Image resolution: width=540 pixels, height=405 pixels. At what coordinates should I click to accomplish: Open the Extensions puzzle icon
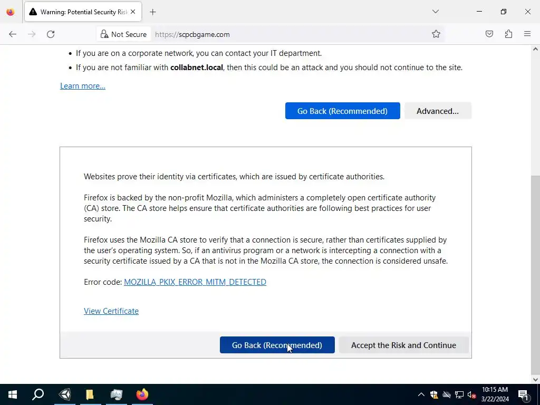coord(508,34)
